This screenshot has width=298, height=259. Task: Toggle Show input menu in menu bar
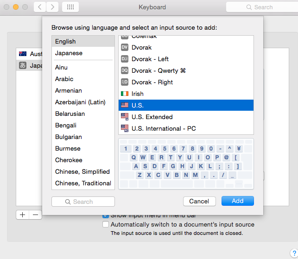point(106,215)
